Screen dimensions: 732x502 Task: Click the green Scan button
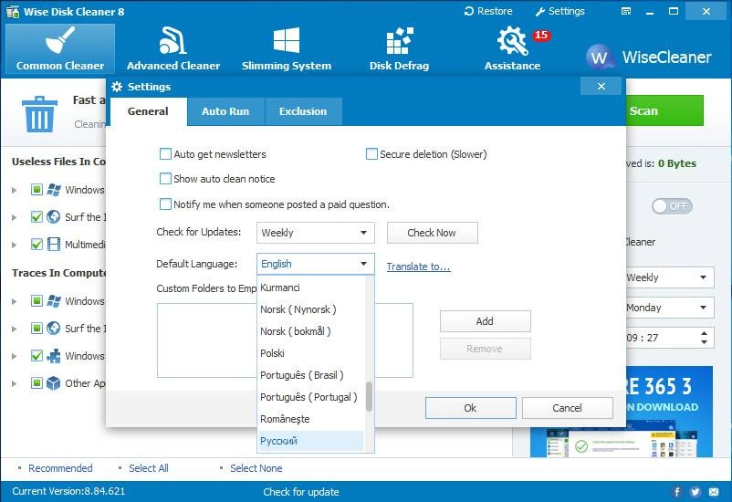664,110
